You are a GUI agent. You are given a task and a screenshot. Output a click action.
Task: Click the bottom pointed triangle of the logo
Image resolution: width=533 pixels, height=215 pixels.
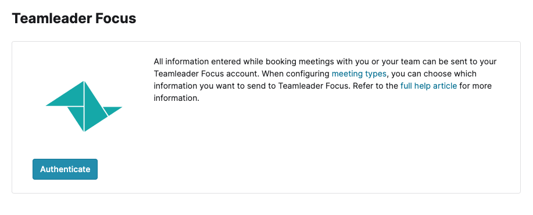[x=77, y=115]
